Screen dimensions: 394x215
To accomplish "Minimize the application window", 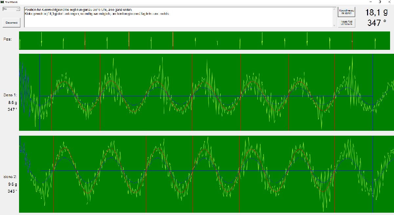I will [x=370, y=2].
